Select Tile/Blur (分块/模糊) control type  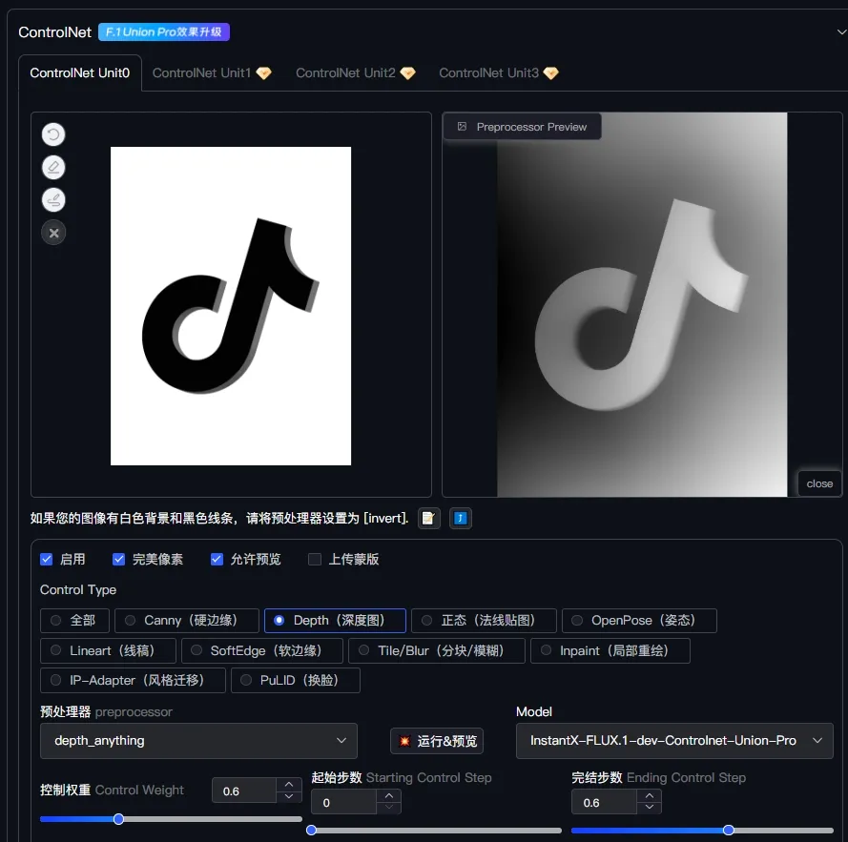pyautogui.click(x=437, y=650)
